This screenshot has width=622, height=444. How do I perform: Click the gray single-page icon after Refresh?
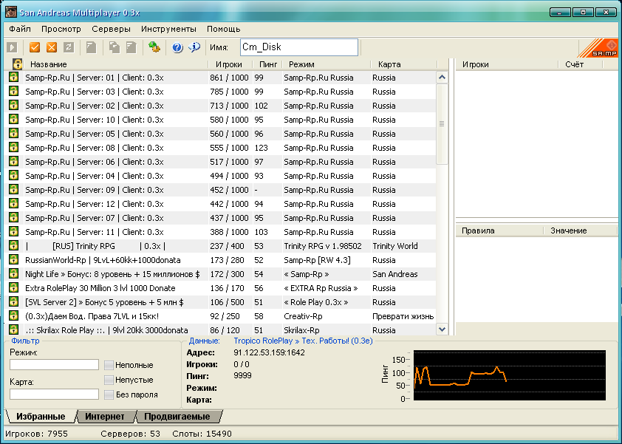[92, 47]
